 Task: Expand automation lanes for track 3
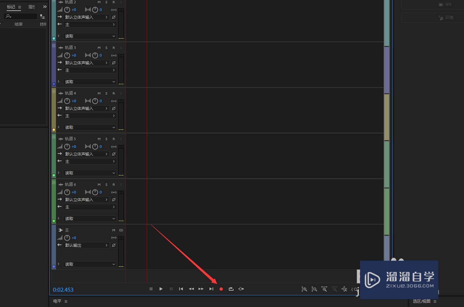[59, 82]
